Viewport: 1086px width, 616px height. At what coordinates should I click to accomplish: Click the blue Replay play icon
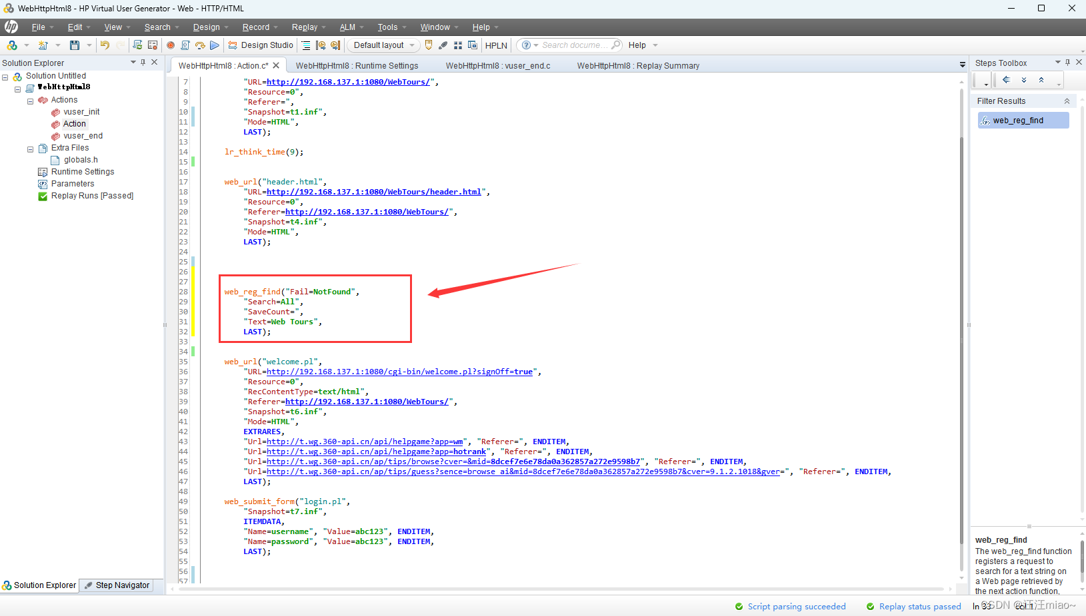pos(215,45)
